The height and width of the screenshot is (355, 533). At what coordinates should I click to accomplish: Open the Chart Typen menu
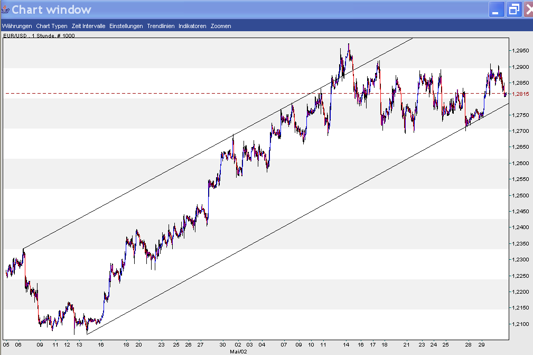tap(52, 26)
